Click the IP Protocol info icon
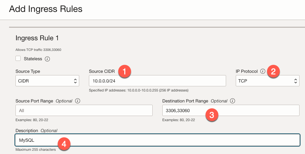 [x=263, y=71]
